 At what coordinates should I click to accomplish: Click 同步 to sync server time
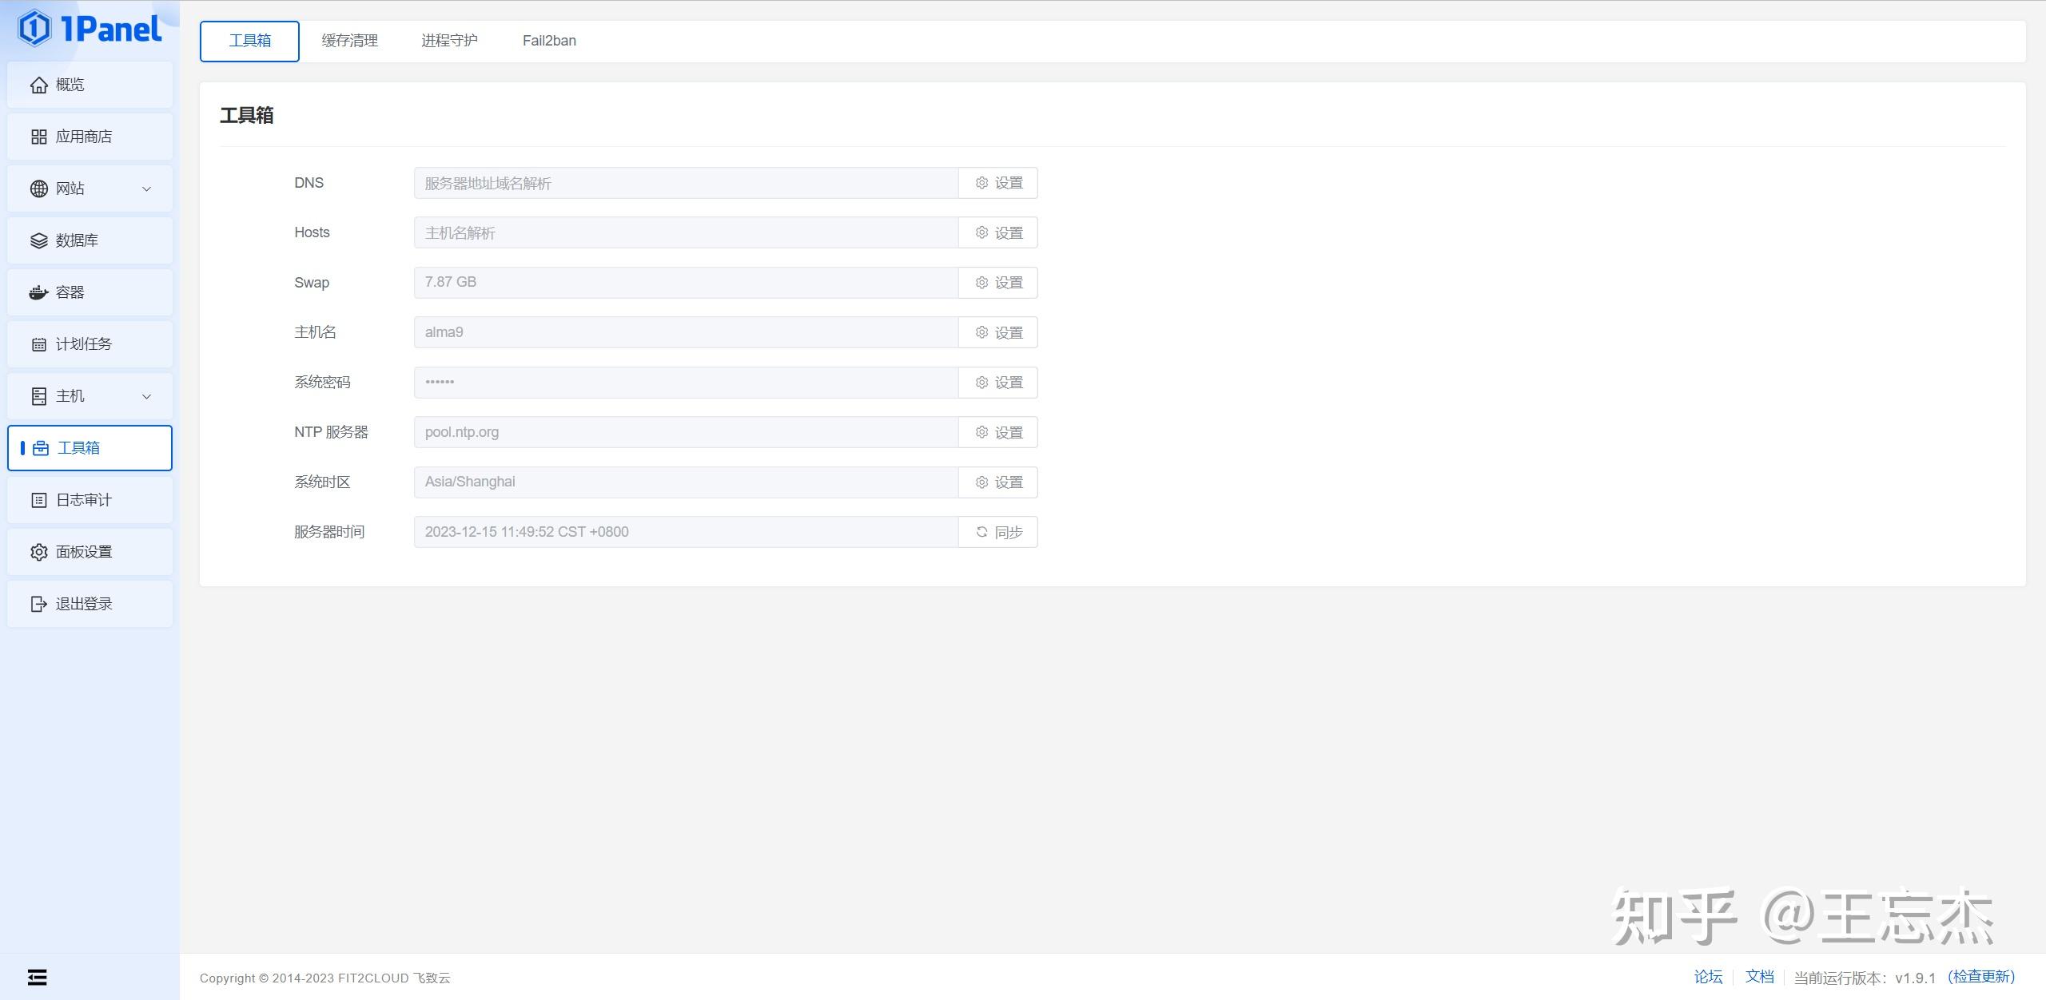(998, 532)
